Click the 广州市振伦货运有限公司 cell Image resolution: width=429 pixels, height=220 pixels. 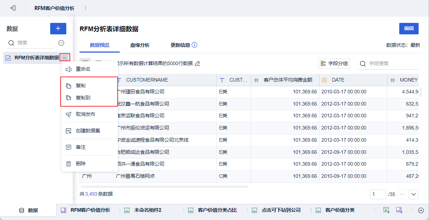[x=165, y=128]
